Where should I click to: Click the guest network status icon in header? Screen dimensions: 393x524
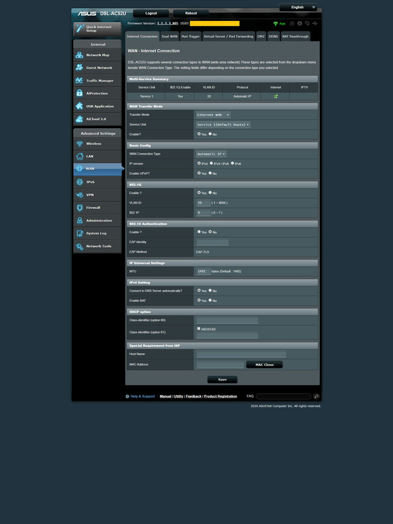[x=292, y=24]
